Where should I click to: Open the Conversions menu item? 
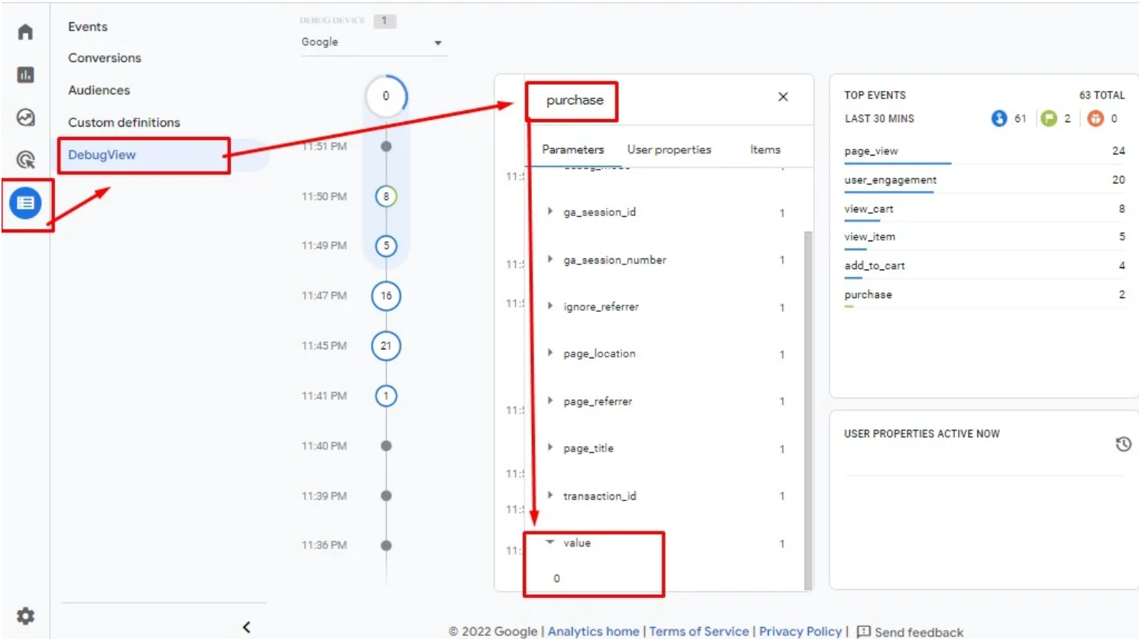pos(104,58)
